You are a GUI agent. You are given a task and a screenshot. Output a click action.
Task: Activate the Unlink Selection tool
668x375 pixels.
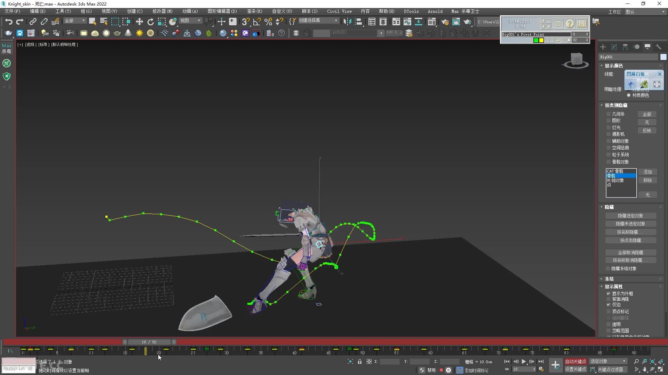(44, 22)
